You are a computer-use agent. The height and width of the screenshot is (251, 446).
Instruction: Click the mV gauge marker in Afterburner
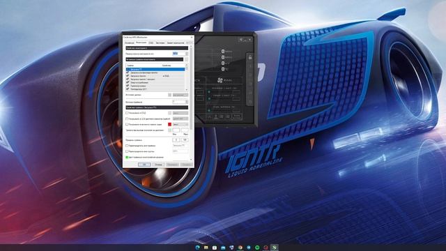[223, 63]
